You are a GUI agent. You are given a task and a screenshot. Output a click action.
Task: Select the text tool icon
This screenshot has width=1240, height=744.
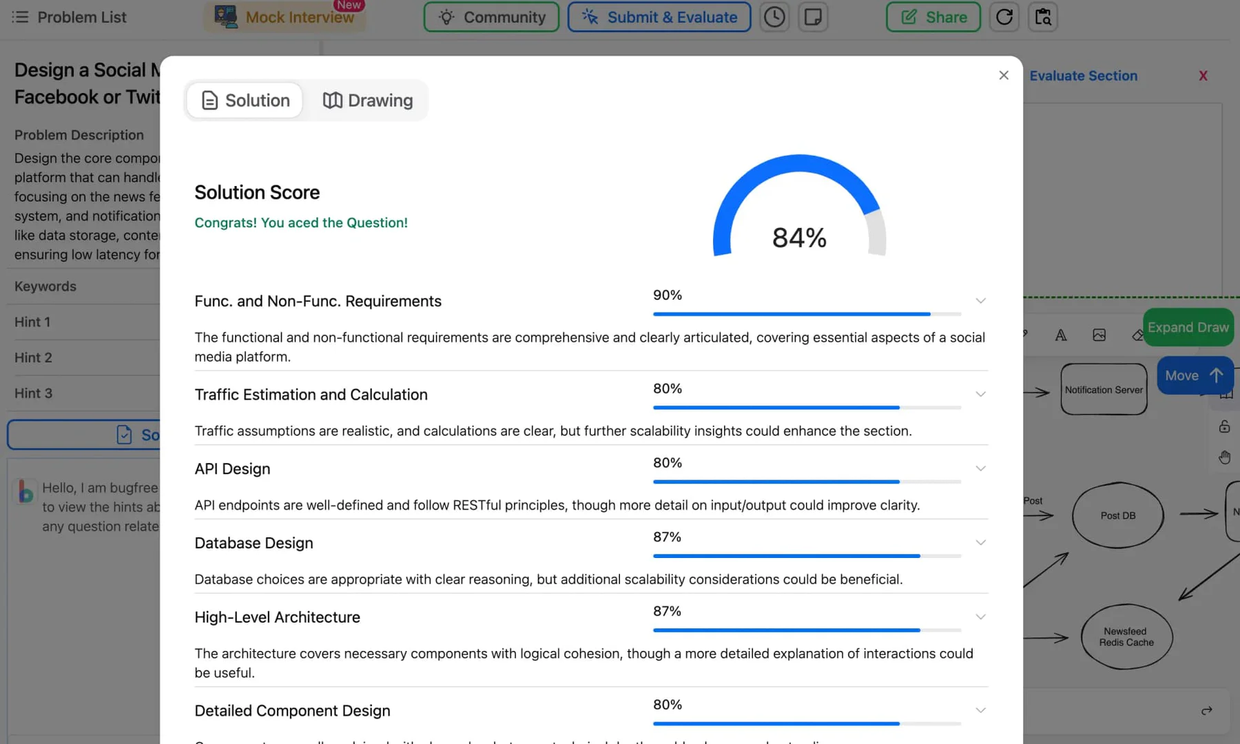tap(1061, 335)
